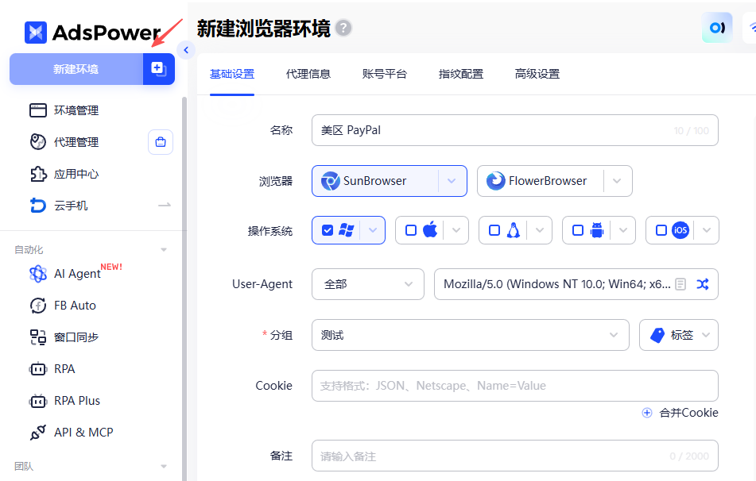Check the macOS Apple checkbox
The height and width of the screenshot is (481, 756).
(411, 230)
